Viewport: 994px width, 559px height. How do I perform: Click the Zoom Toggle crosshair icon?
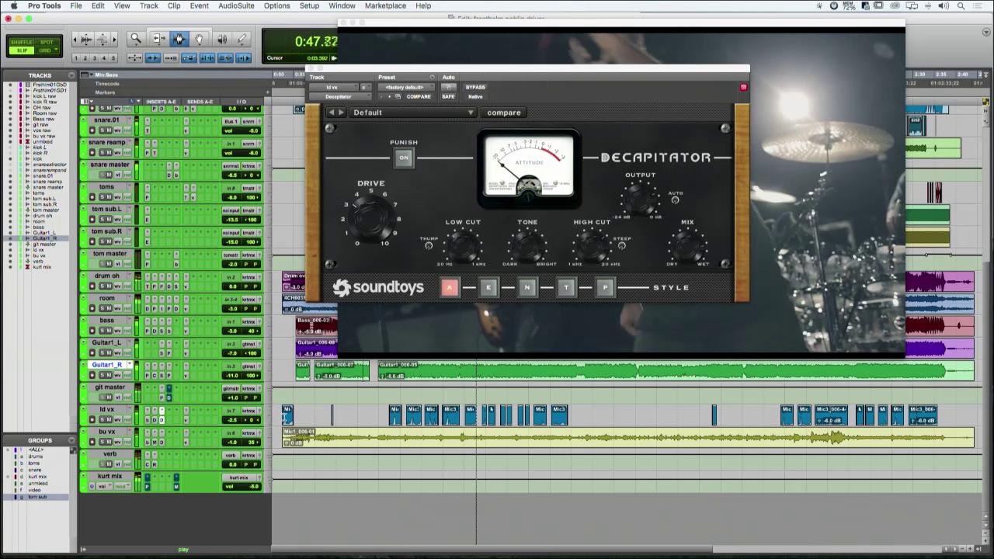134,58
